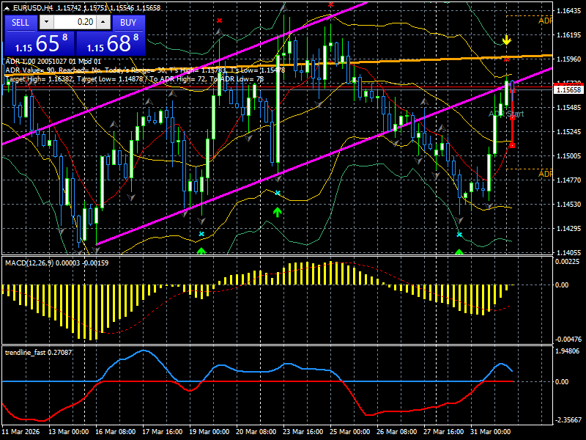Image resolution: width=586 pixels, height=440 pixels.
Task: Select lowest red square handle of vertical line
Action: point(512,145)
